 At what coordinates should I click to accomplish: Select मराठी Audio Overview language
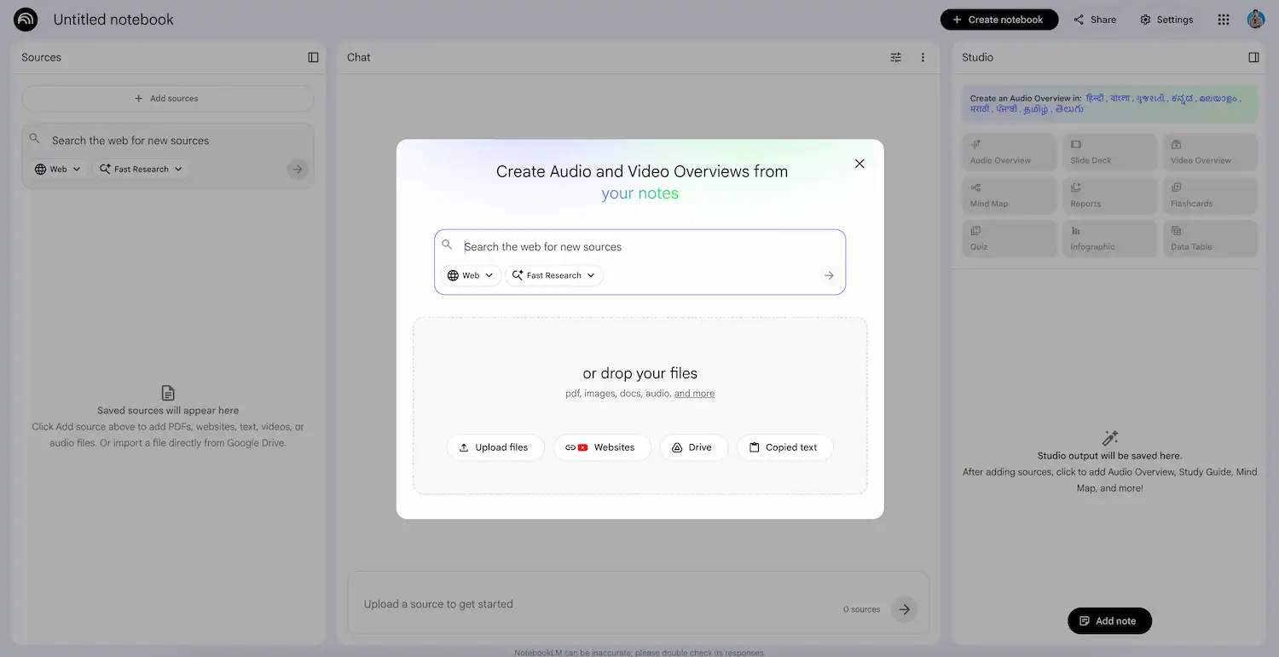click(x=980, y=109)
